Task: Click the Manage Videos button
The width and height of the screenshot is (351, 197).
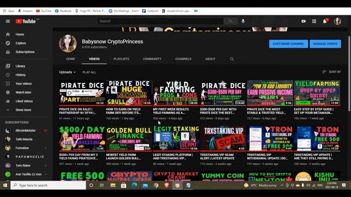Action: (x=325, y=44)
